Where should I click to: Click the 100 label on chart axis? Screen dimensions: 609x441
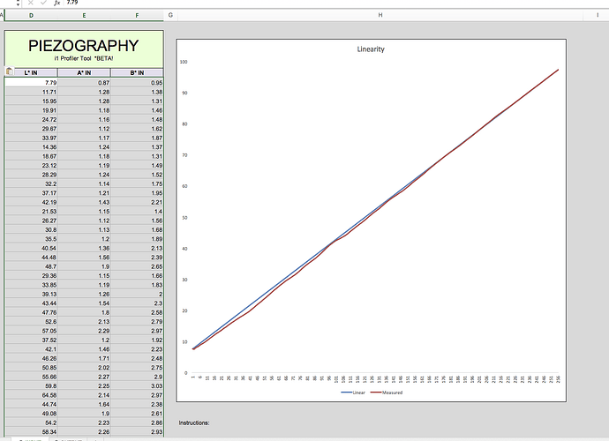coord(184,62)
